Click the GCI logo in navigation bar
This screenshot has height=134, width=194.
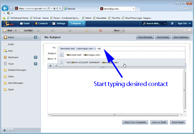(x=8, y=23)
